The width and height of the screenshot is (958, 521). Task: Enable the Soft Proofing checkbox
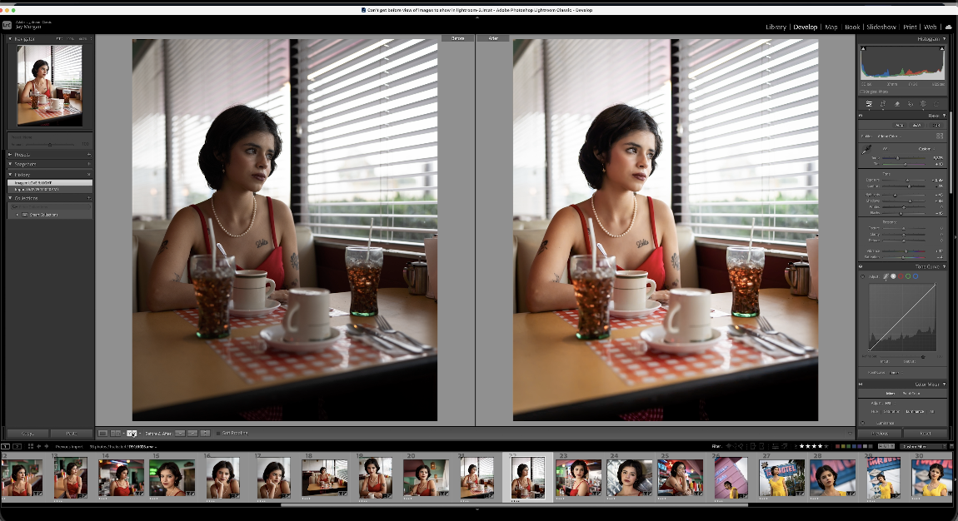[x=218, y=433]
